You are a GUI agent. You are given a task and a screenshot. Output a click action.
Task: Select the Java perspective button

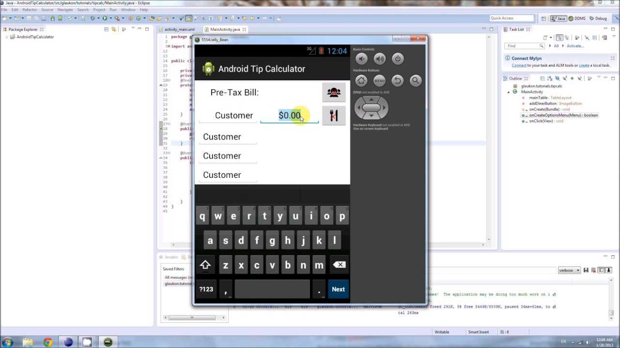pos(558,18)
